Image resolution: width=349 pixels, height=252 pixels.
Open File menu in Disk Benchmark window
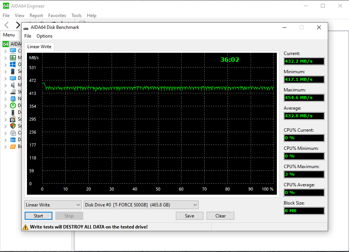(x=28, y=36)
